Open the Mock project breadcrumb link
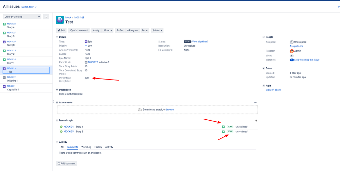Viewport: 340px width, 171px height. tap(68, 18)
